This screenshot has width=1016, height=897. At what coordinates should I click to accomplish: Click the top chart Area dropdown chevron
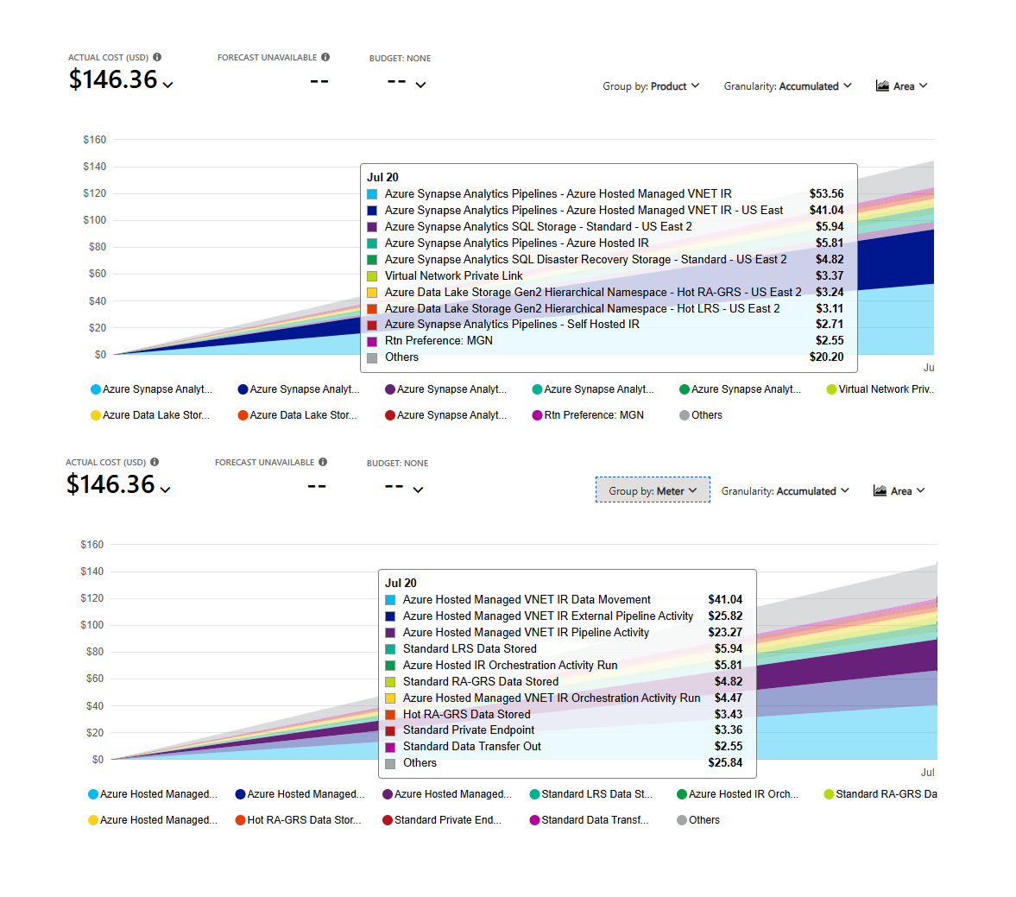pos(924,85)
